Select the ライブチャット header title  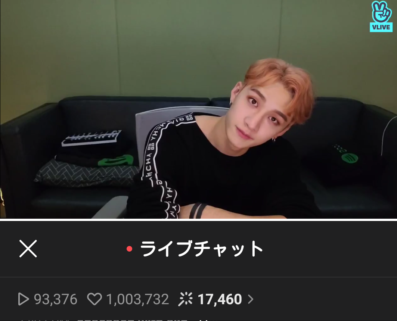click(202, 249)
